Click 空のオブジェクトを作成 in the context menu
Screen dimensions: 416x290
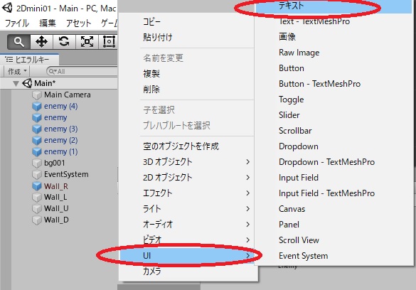(x=181, y=146)
